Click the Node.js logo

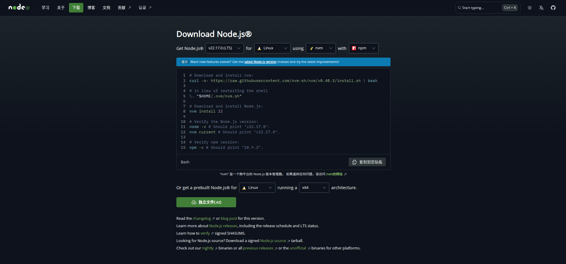pos(19,7)
